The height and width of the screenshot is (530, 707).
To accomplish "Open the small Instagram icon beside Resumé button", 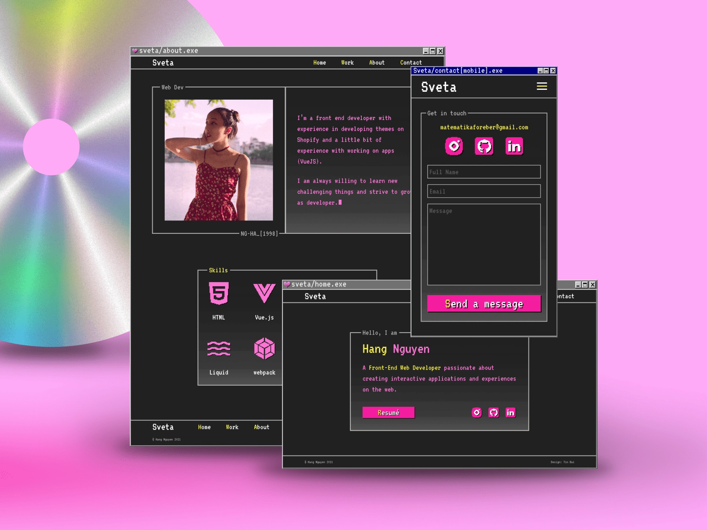I will (x=477, y=412).
